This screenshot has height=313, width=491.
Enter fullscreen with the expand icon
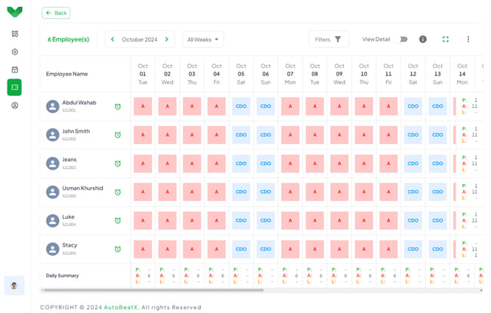click(446, 39)
